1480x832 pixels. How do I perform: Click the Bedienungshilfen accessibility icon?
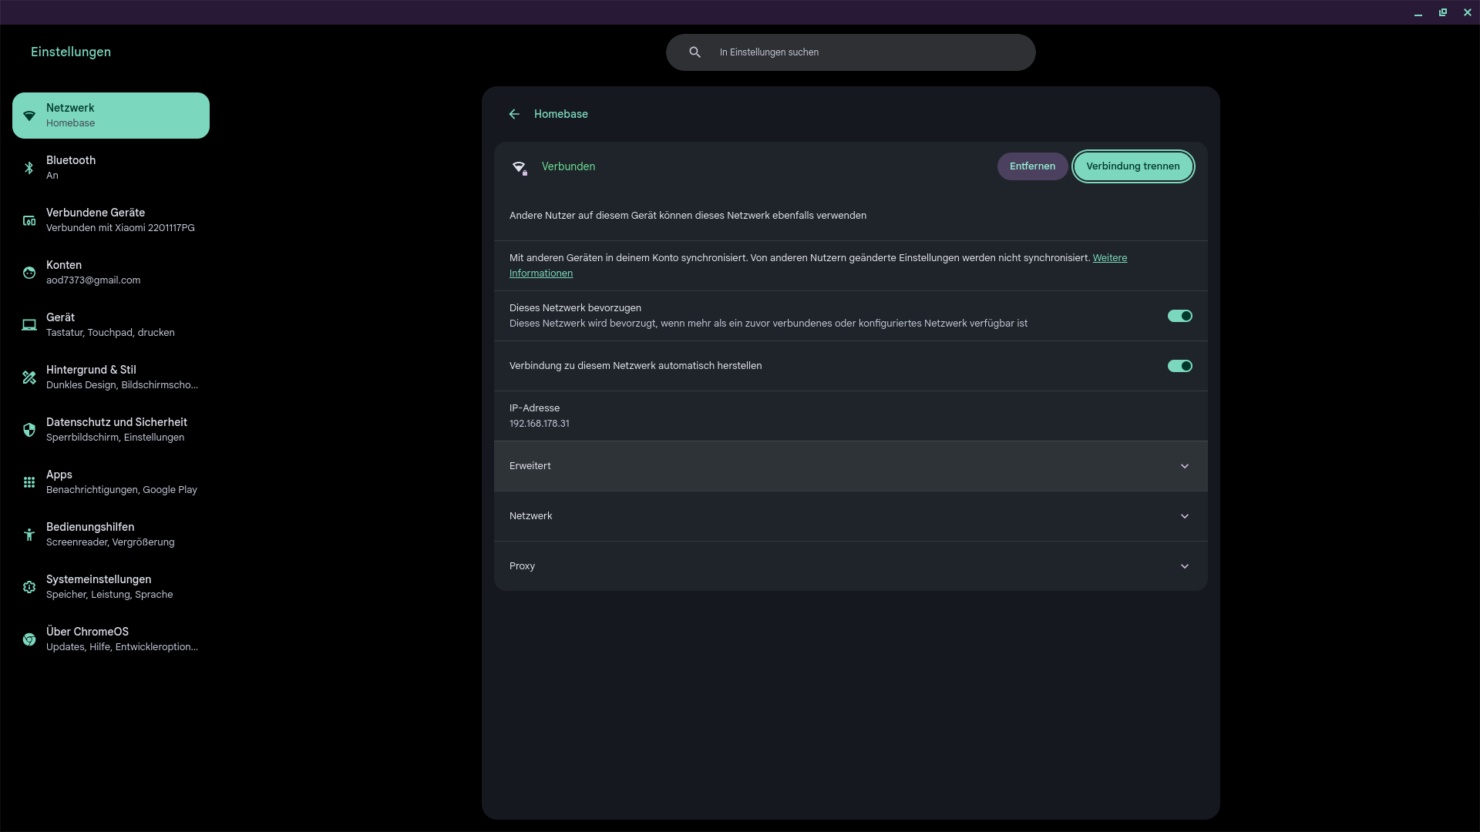[x=29, y=535]
